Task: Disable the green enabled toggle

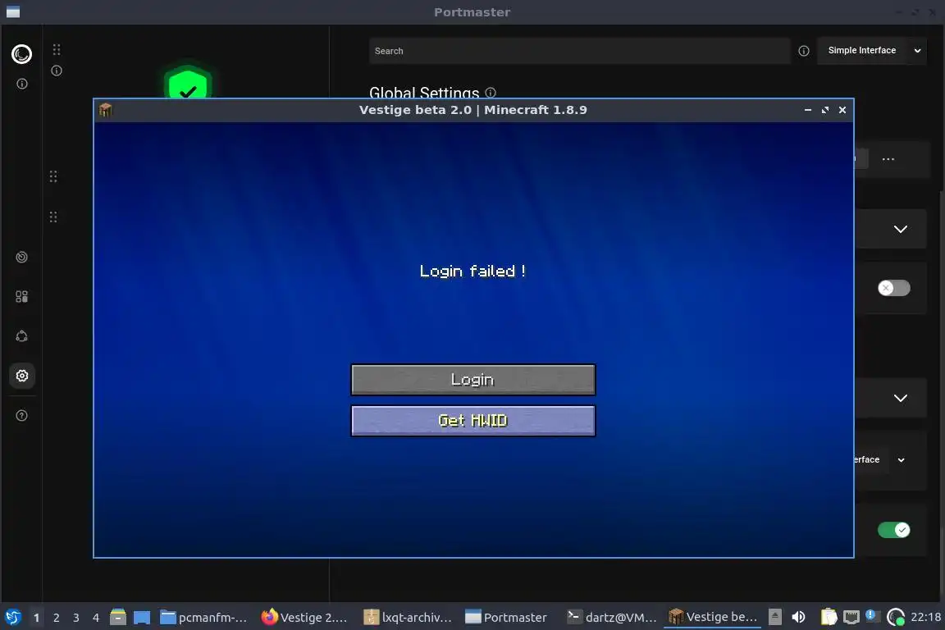Action: pyautogui.click(x=894, y=530)
